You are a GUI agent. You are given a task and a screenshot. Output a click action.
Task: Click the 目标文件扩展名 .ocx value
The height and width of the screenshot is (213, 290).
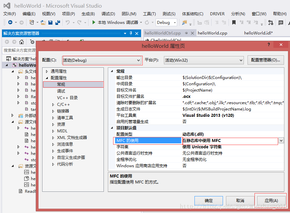[x=186, y=97]
